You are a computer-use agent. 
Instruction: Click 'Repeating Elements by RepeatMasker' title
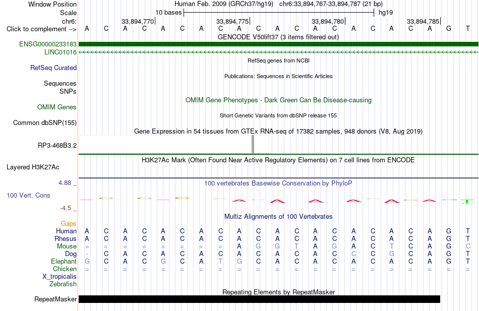(278, 292)
